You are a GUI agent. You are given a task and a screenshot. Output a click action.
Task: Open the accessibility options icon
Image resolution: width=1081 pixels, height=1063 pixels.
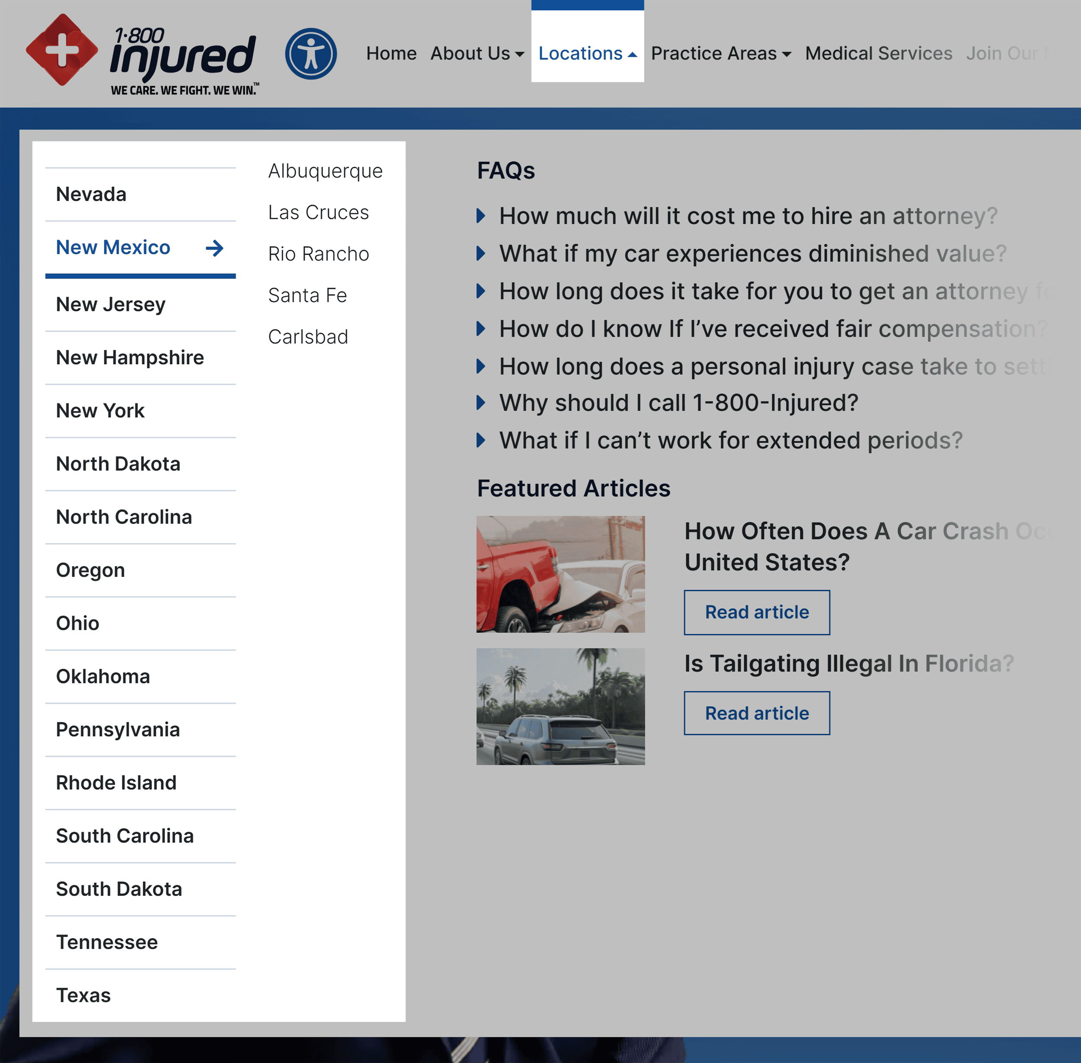(310, 53)
